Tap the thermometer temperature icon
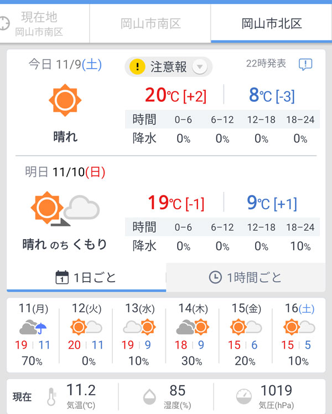The height and width of the screenshot is (414, 332). (x=51, y=396)
